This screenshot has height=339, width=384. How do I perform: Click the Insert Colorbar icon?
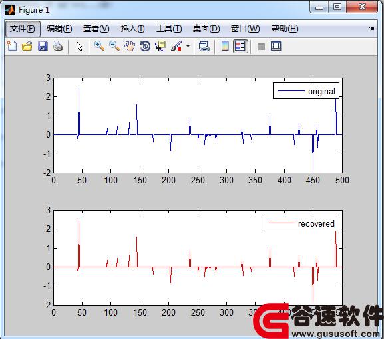coord(225,46)
